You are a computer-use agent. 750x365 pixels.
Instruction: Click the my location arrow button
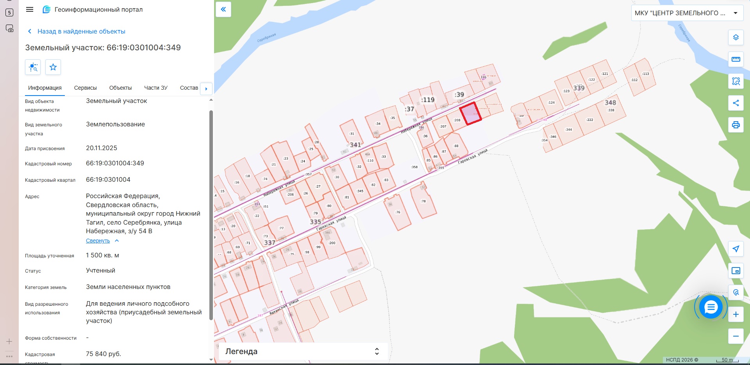(x=736, y=249)
